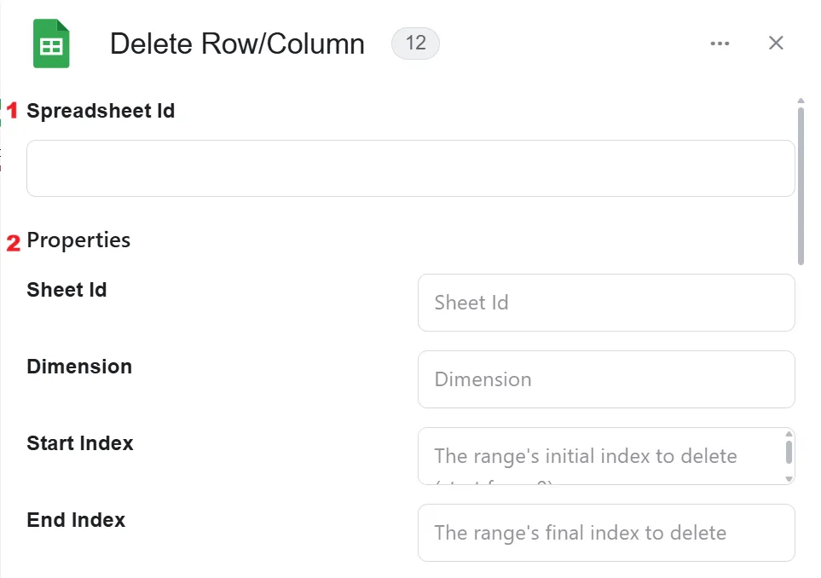Click the red number 2 marker
821x578 pixels.
pyautogui.click(x=13, y=243)
